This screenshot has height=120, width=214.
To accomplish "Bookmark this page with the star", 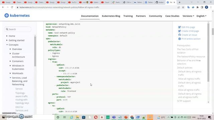I will click(183, 7).
